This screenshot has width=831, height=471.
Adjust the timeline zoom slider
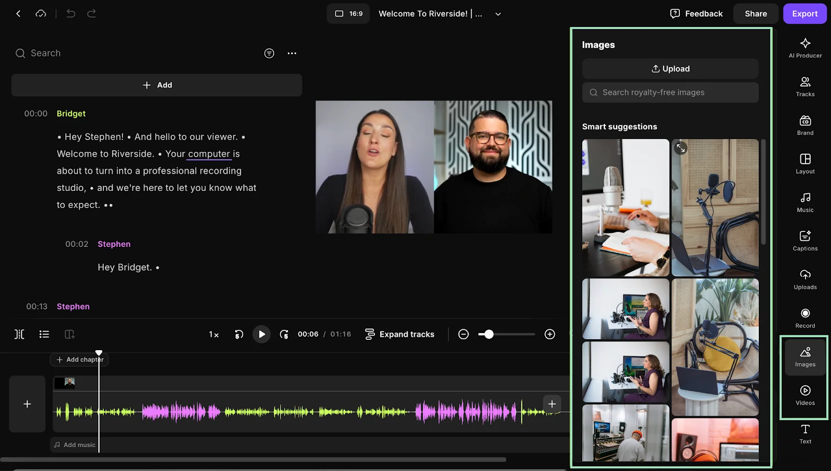pos(489,334)
